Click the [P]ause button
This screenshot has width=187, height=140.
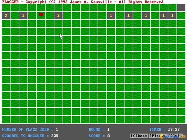(x=158, y=136)
